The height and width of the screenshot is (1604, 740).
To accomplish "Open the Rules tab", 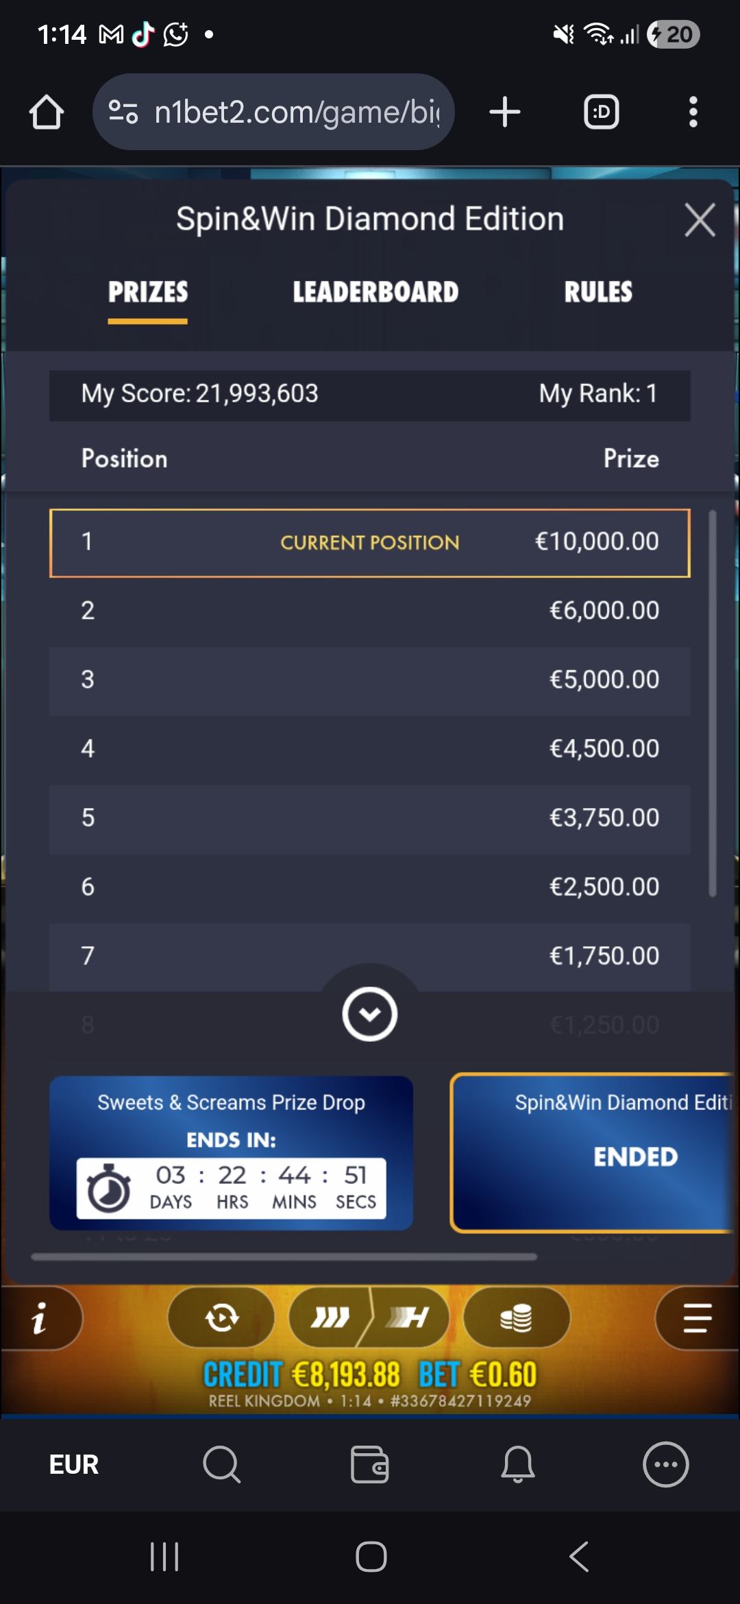I will (x=598, y=293).
